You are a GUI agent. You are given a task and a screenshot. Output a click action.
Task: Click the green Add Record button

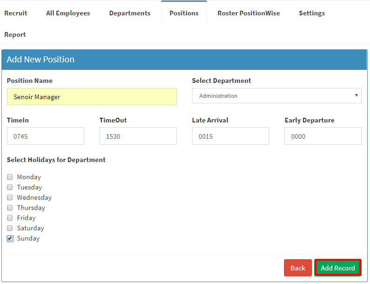(338, 268)
